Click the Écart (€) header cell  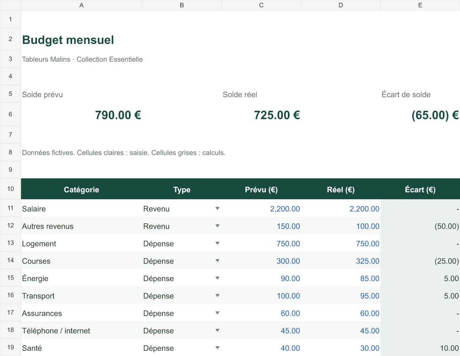[x=420, y=189]
